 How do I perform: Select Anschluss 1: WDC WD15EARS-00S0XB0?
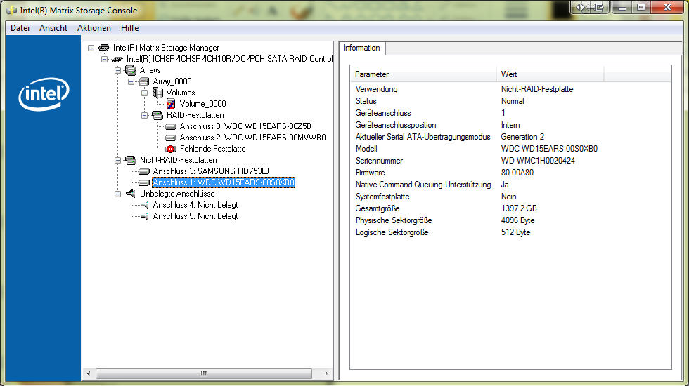[x=224, y=182]
